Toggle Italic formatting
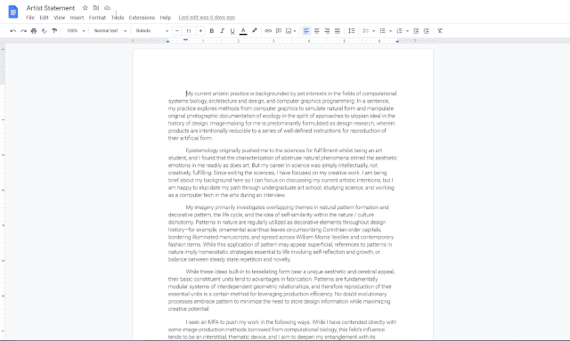Screen dimensions: 570x341 [x=222, y=31]
